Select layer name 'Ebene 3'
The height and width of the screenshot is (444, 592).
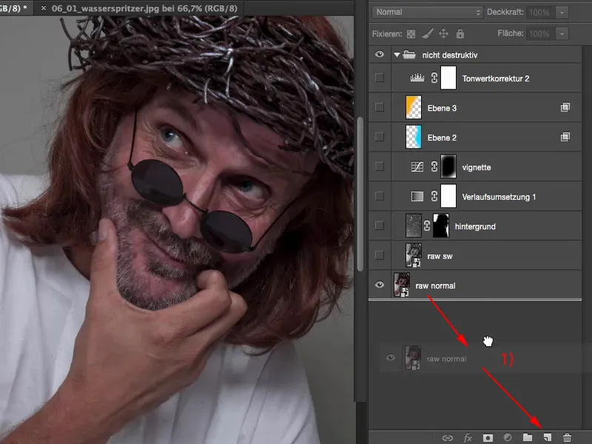pos(442,108)
